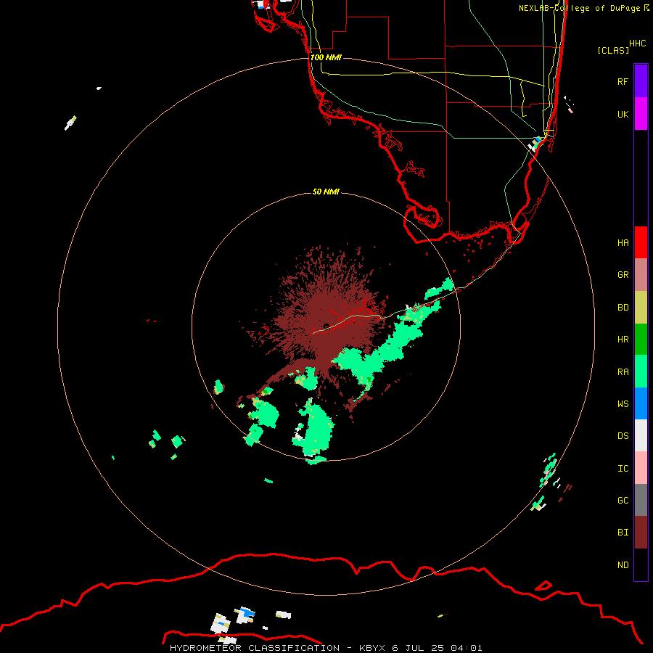Screen dimensions: 653x653
Task: Click the 100 NMI range ring label
Action: 326,57
